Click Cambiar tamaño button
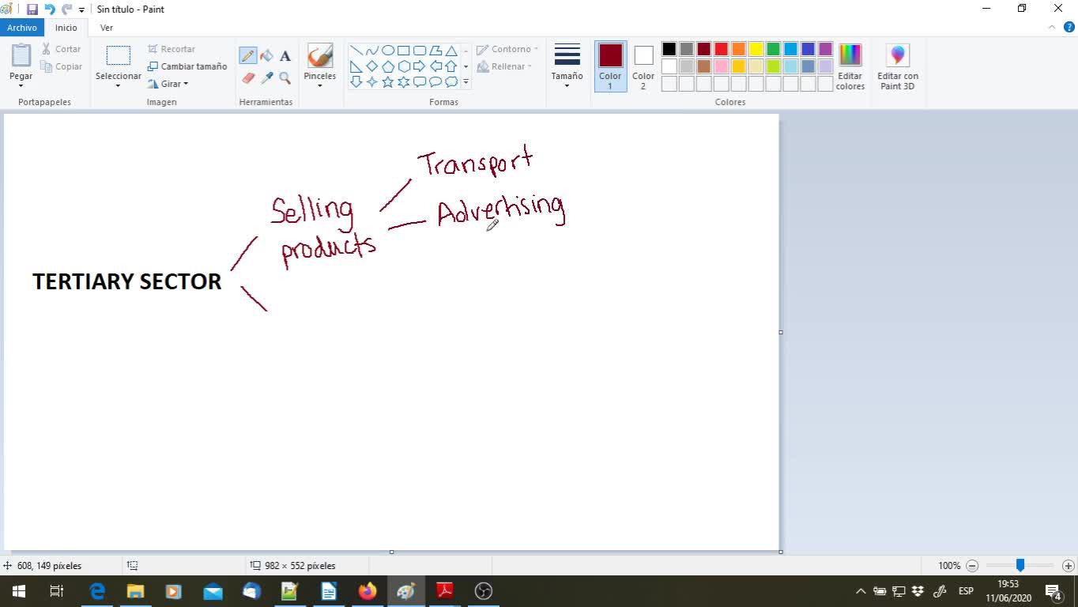1078x607 pixels. tap(187, 66)
